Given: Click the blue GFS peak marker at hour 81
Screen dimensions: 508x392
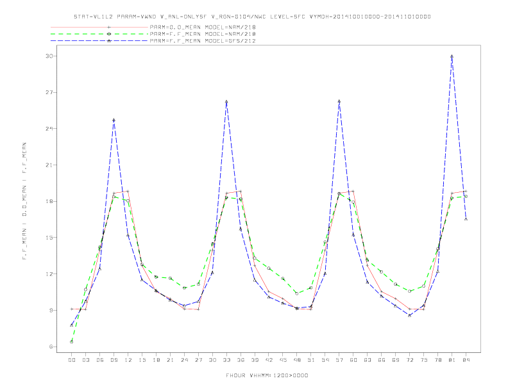Looking at the screenshot, I should point(452,56).
